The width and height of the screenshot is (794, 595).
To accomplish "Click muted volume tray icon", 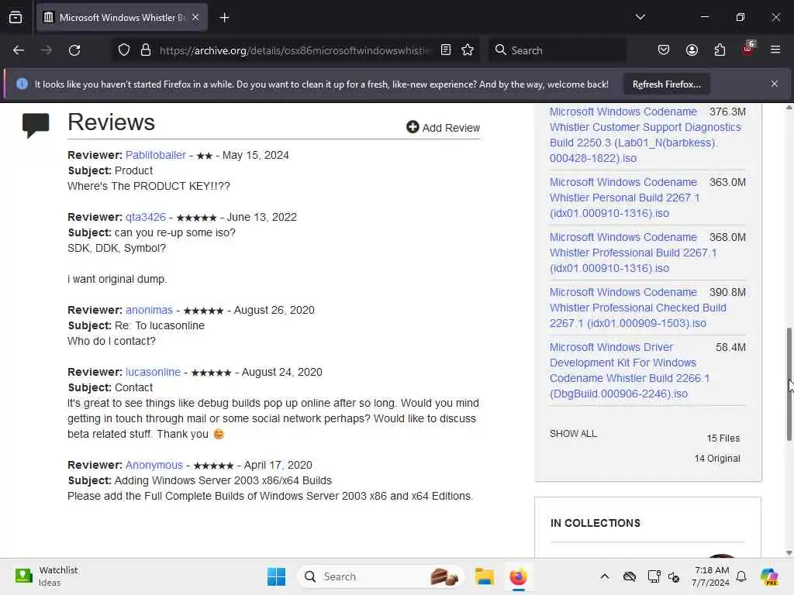I will (x=674, y=576).
